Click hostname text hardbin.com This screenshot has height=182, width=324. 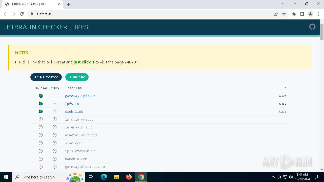pyautogui.click(x=76, y=159)
